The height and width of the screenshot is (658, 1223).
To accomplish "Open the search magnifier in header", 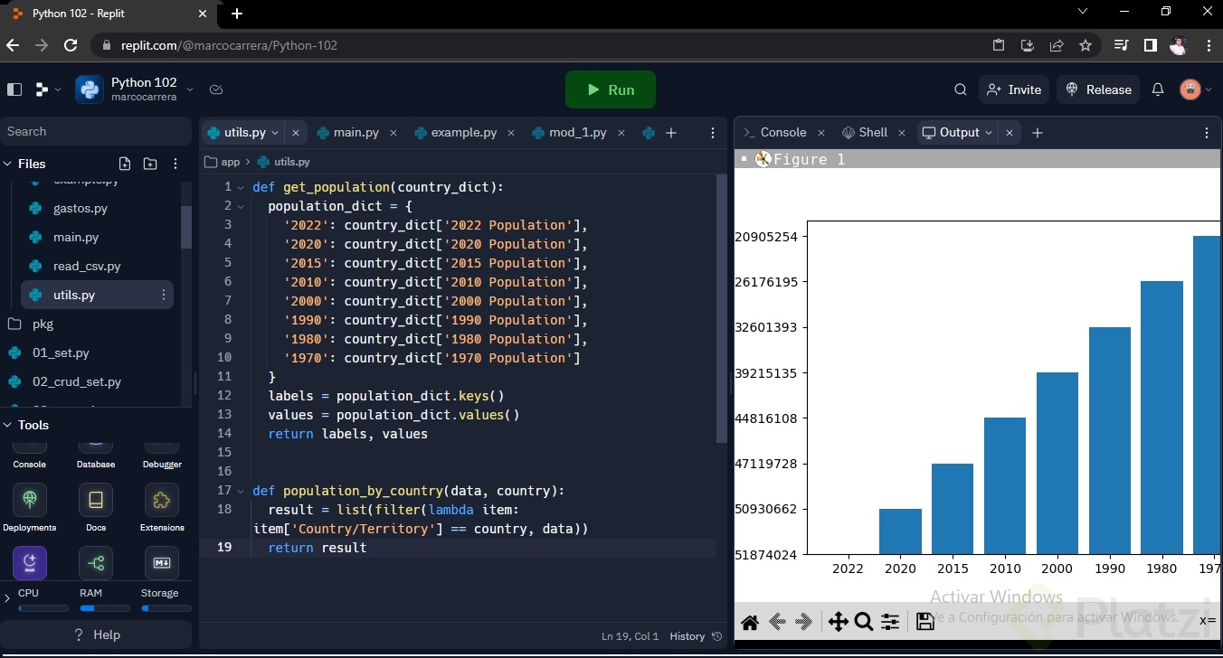I will (x=961, y=89).
